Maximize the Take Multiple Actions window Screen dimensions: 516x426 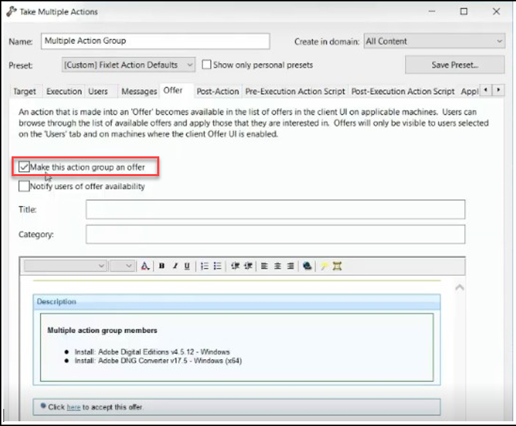[463, 12]
